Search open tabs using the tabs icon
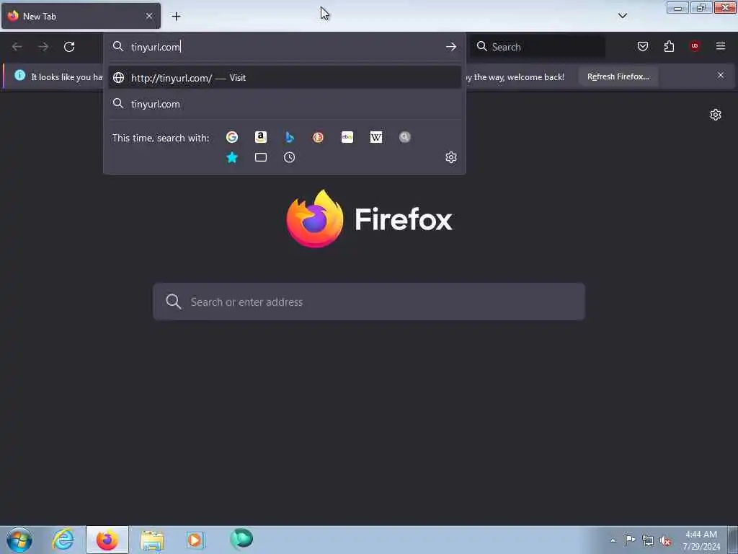The width and height of the screenshot is (738, 554). pos(260,157)
